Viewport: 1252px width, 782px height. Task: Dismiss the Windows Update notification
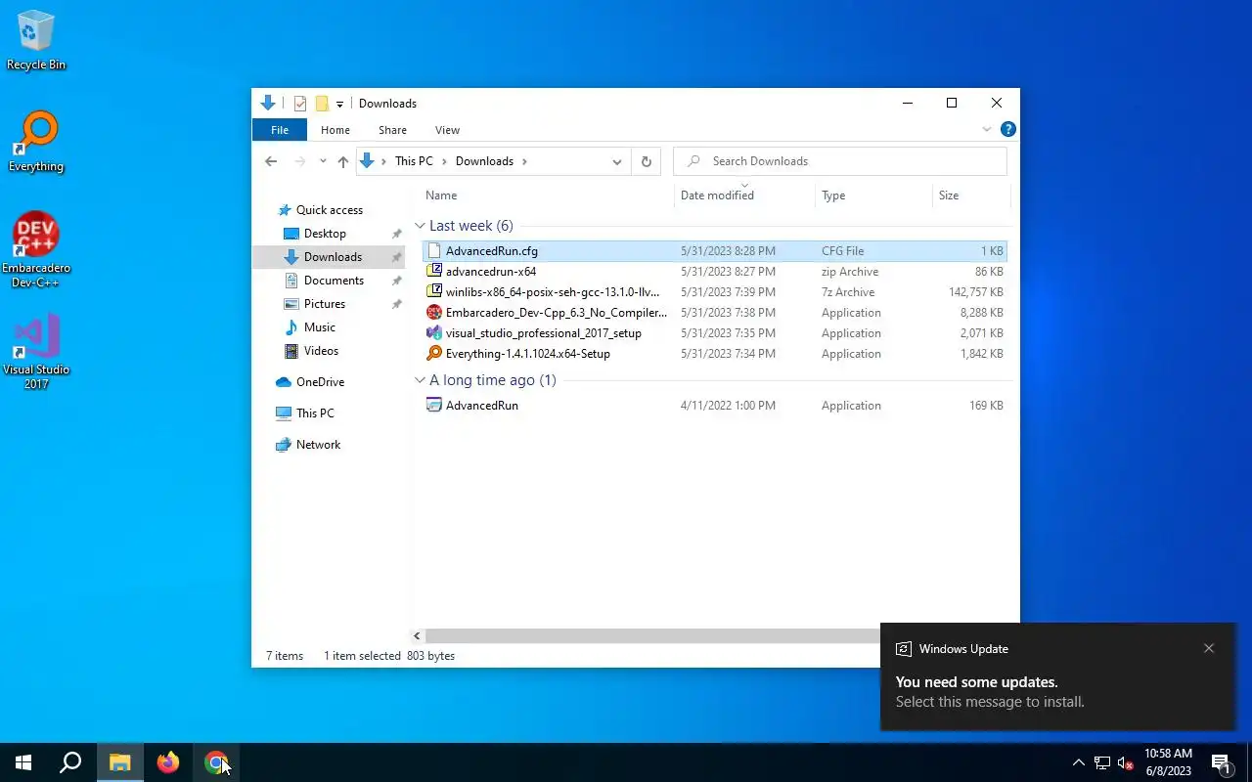(x=1209, y=648)
